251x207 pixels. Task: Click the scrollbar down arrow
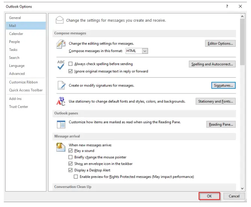(x=242, y=188)
